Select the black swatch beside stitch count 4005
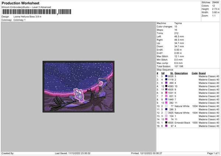Viewport: 221px width, 156px height. (166, 123)
